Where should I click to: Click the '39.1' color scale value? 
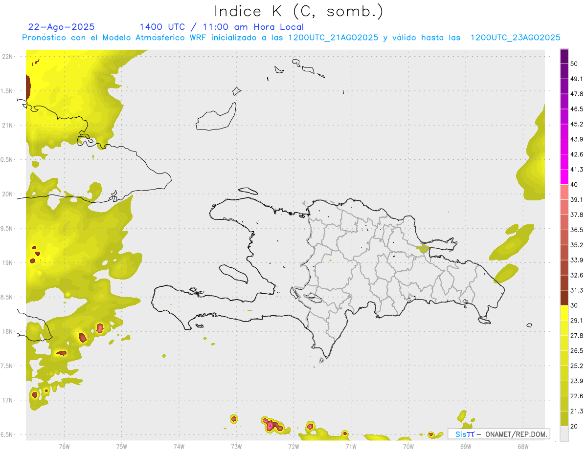click(x=577, y=199)
